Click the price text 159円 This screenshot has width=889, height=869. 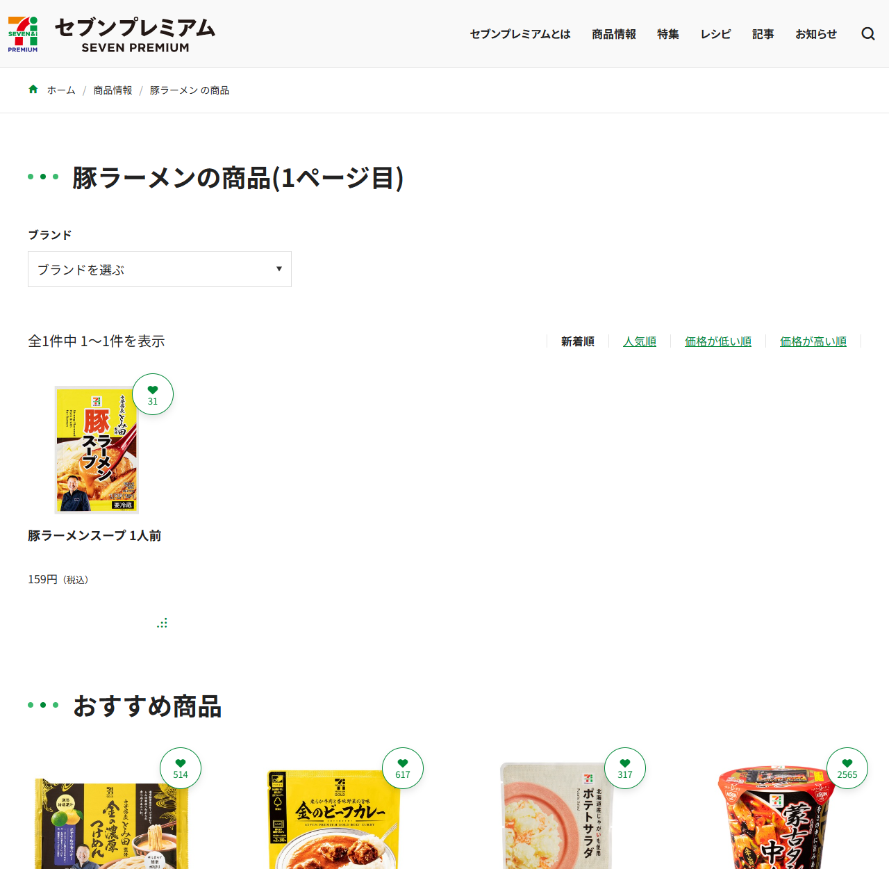point(42,579)
